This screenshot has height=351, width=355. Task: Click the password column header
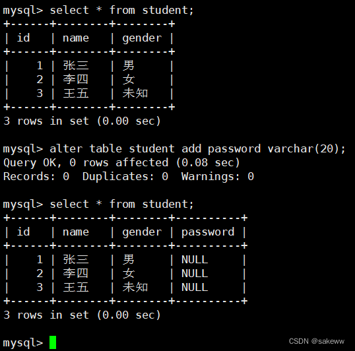tap(208, 232)
